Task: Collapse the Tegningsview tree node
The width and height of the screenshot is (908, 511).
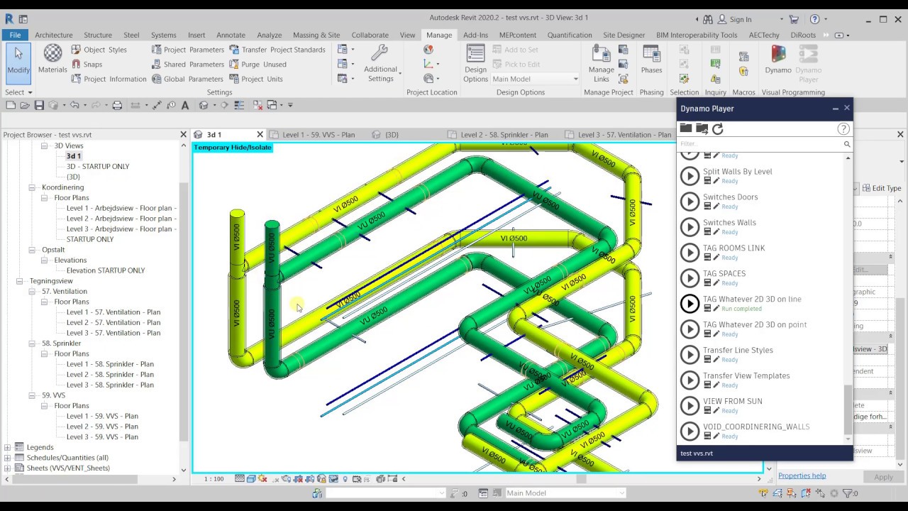Action: click(20, 281)
